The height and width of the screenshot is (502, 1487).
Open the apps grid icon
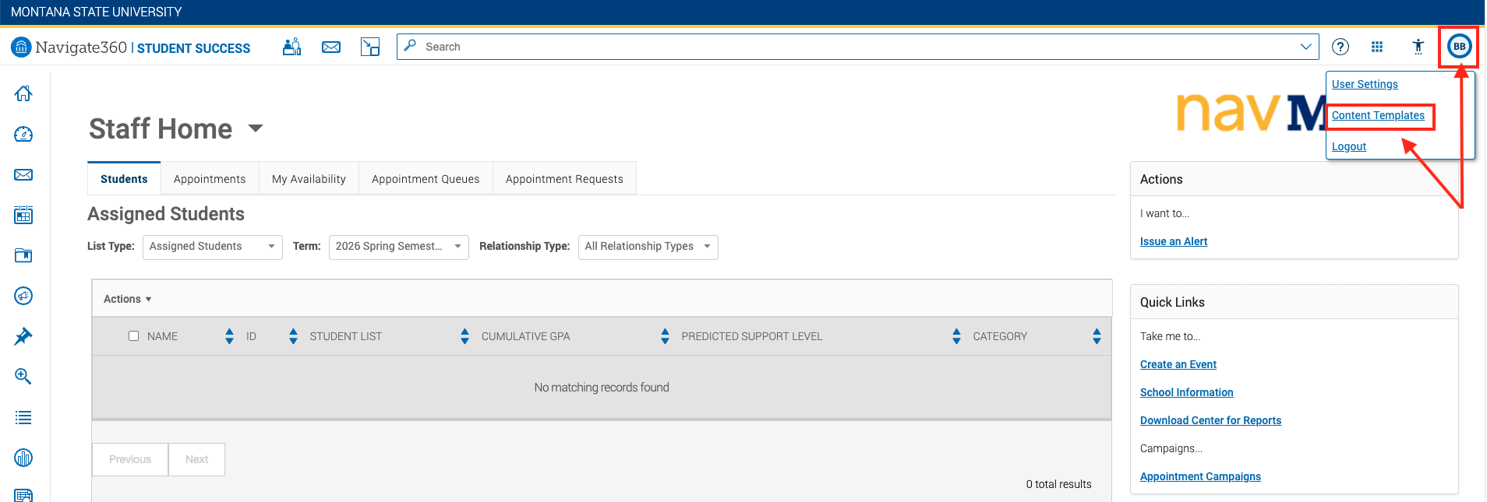(x=1377, y=47)
